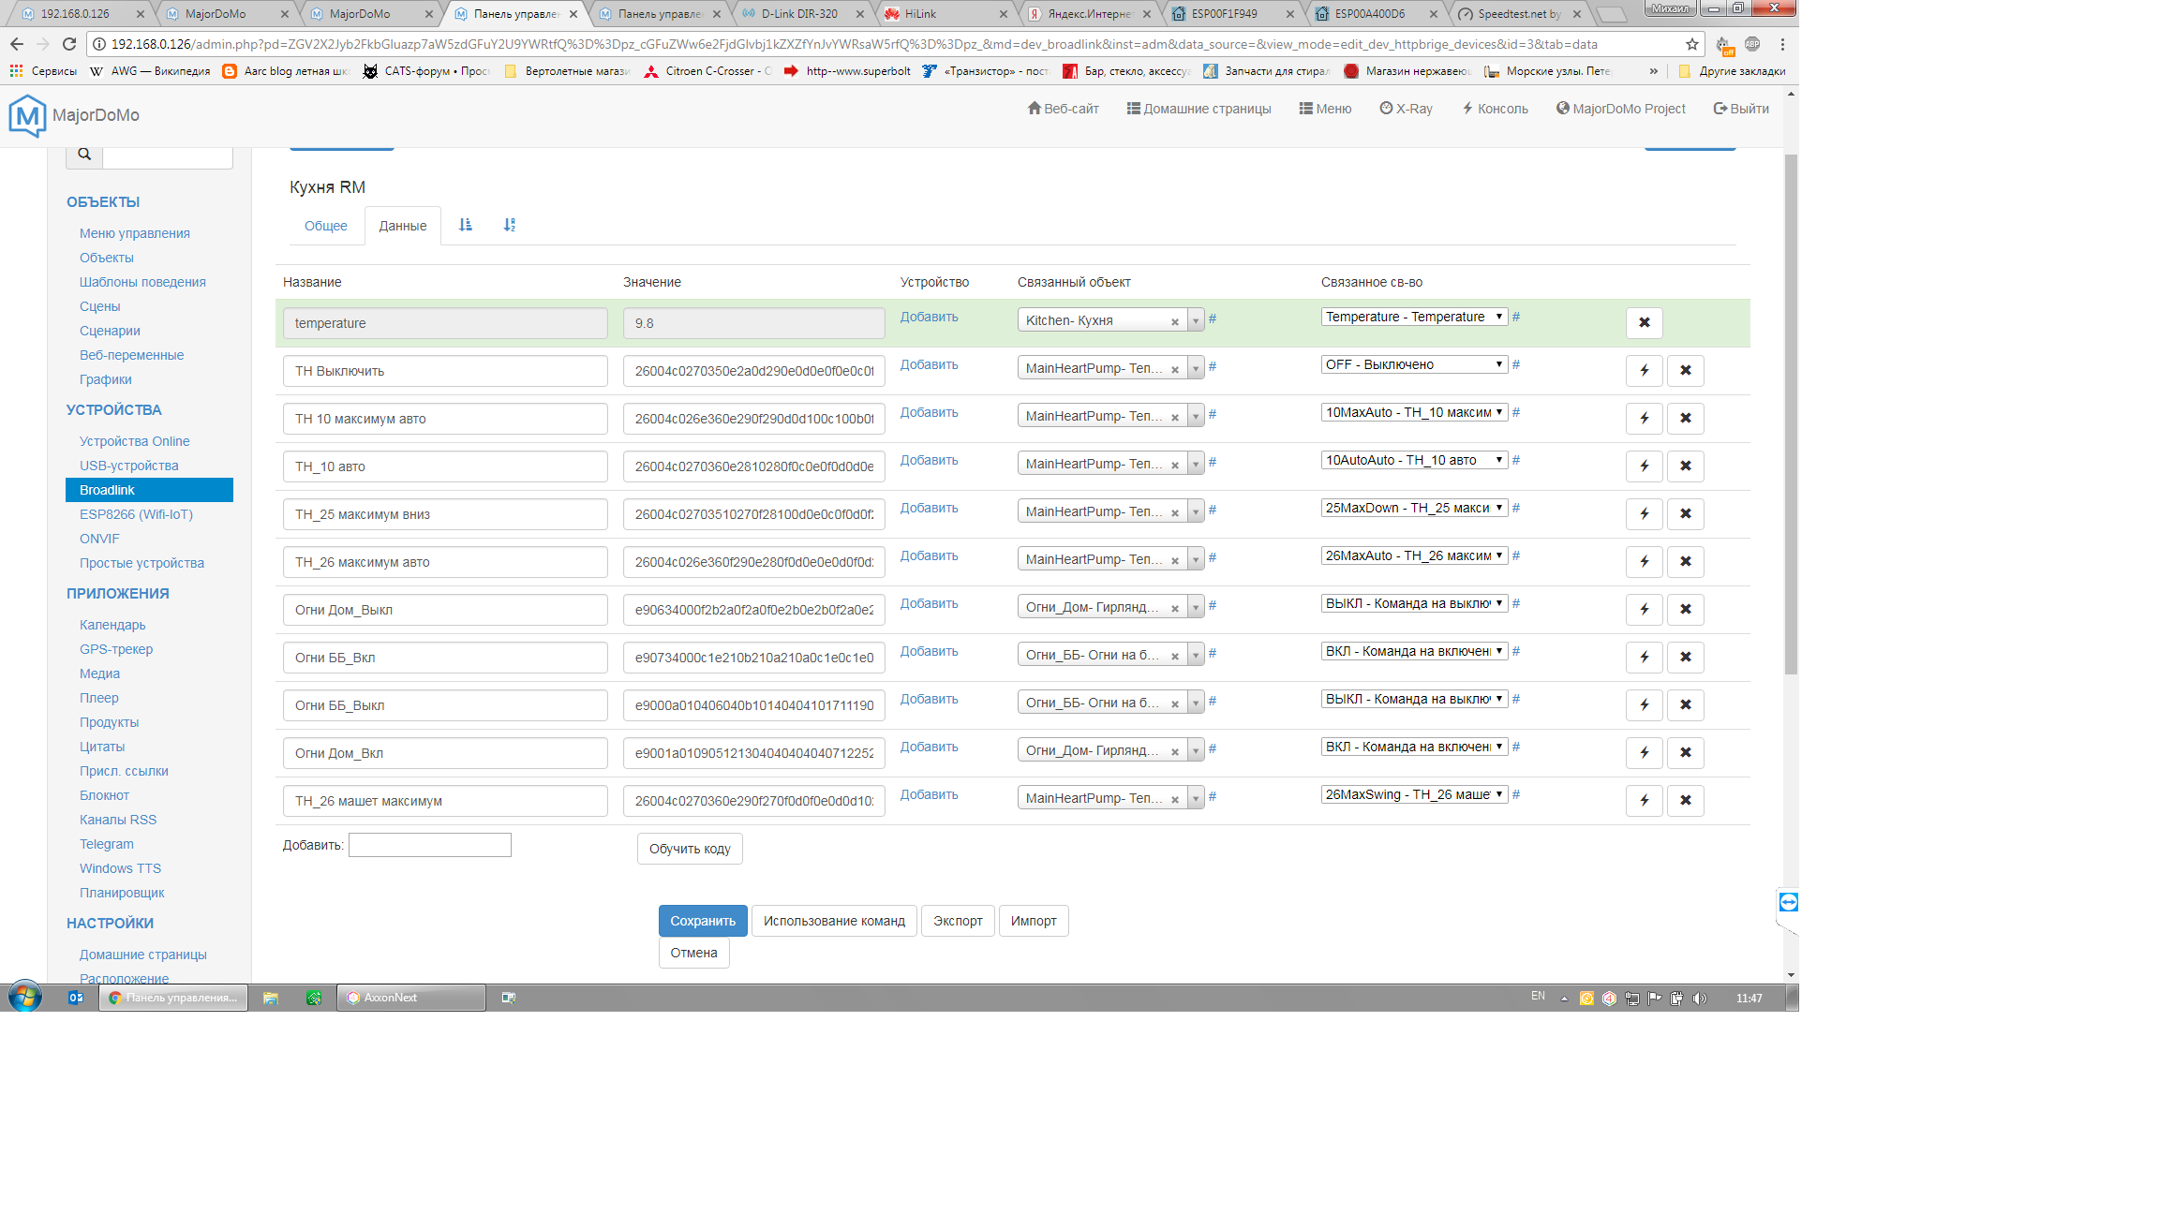Open linked object dropdown arrow for Огни Дом_Выкл
The image size is (2159, 1214).
[1196, 608]
